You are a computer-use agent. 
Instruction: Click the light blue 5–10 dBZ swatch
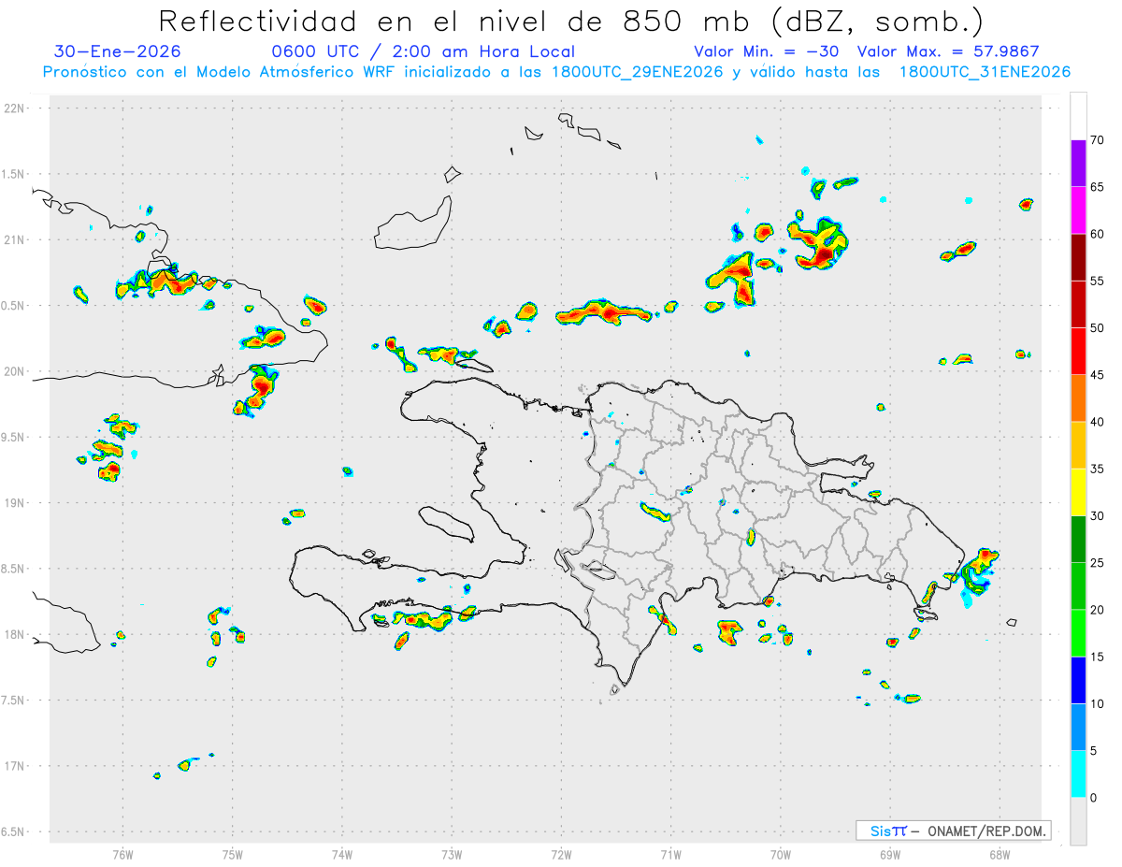1078,728
